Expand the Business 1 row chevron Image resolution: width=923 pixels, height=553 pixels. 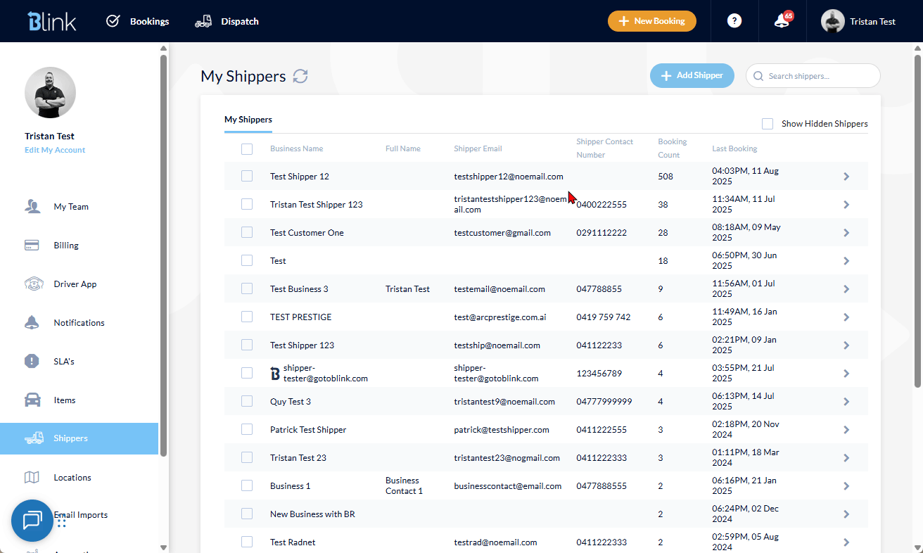[846, 486]
